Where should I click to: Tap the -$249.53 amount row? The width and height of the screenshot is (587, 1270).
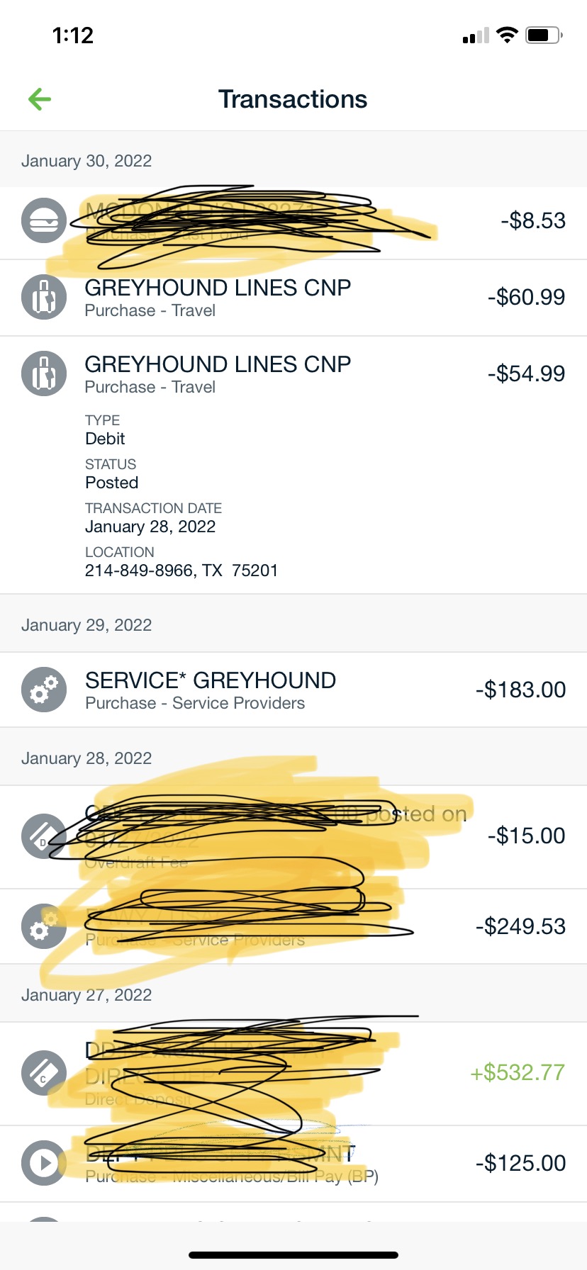click(x=520, y=926)
